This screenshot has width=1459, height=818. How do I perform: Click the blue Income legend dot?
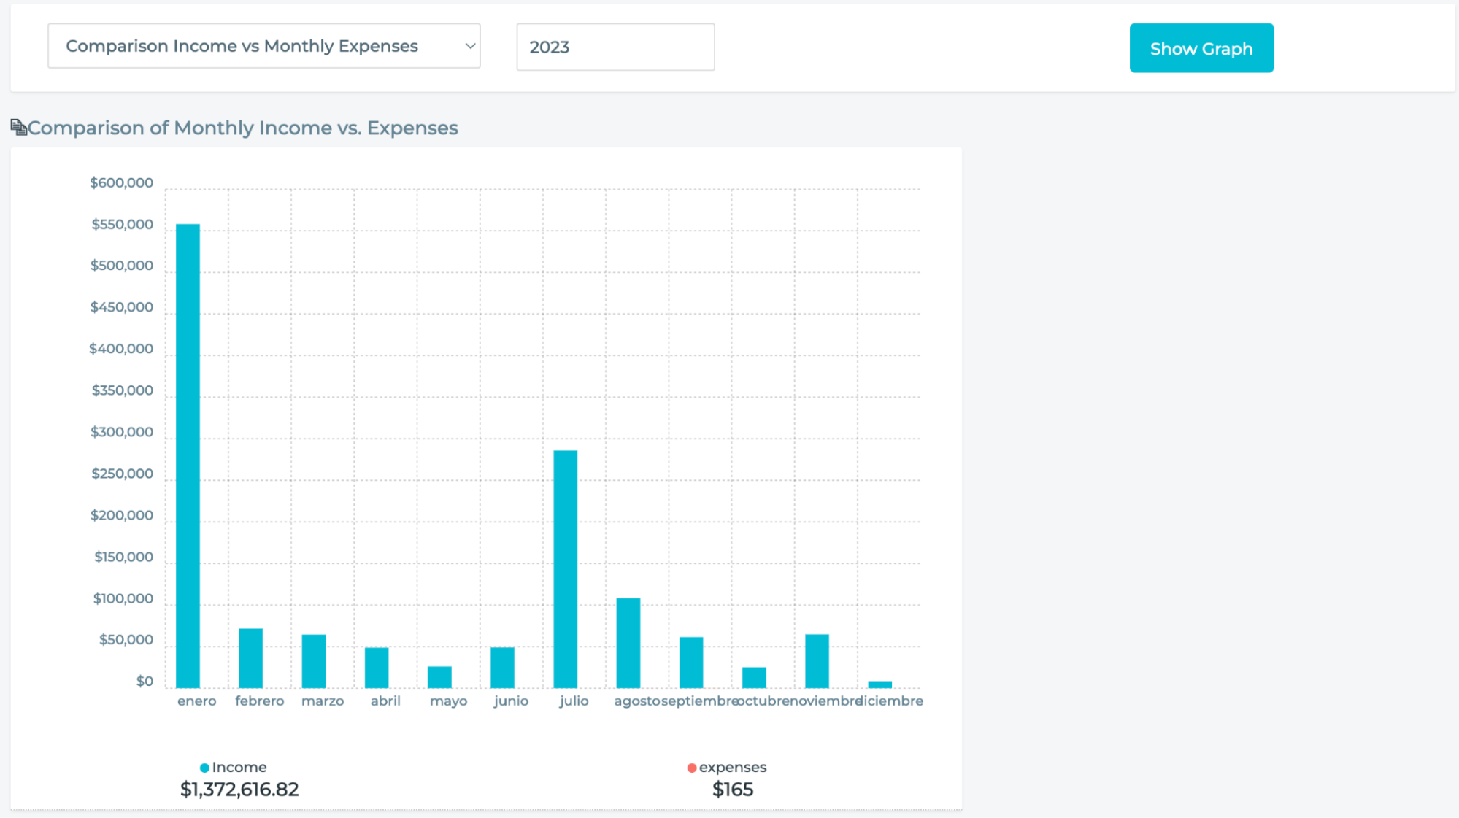click(204, 768)
